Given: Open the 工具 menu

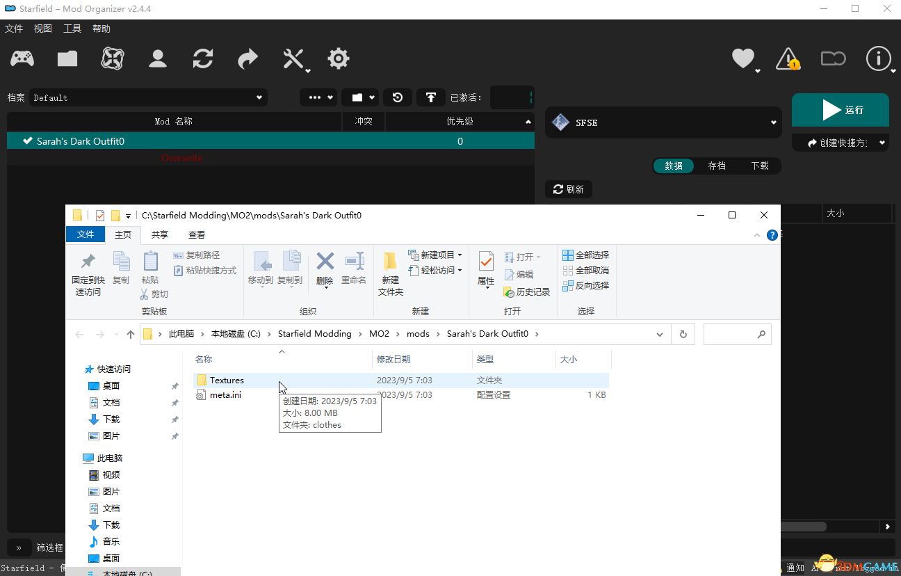Looking at the screenshot, I should point(72,29).
